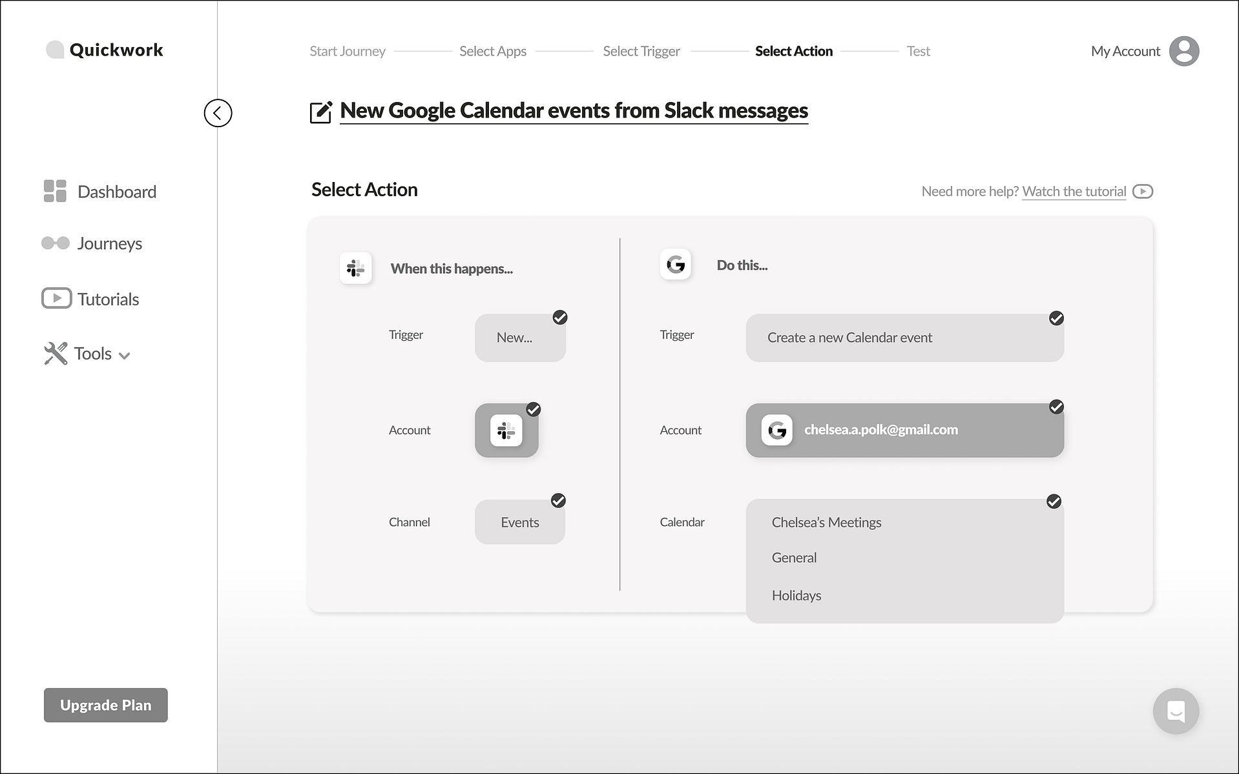
Task: Open Journeys in sidebar
Action: (92, 243)
